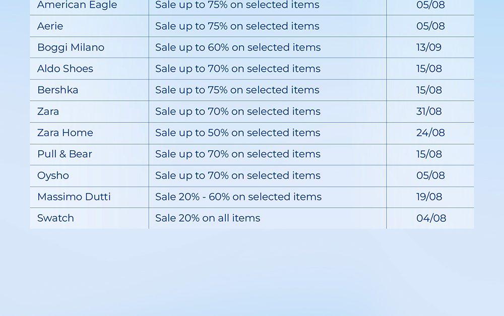Select the Aerie row brand cell

(x=50, y=26)
